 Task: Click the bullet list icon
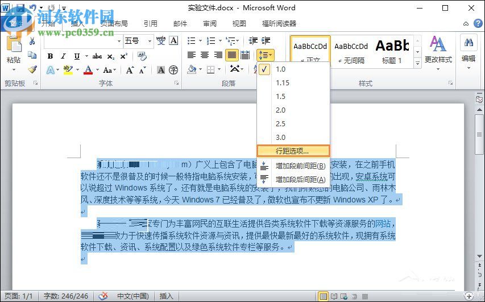(x=192, y=40)
